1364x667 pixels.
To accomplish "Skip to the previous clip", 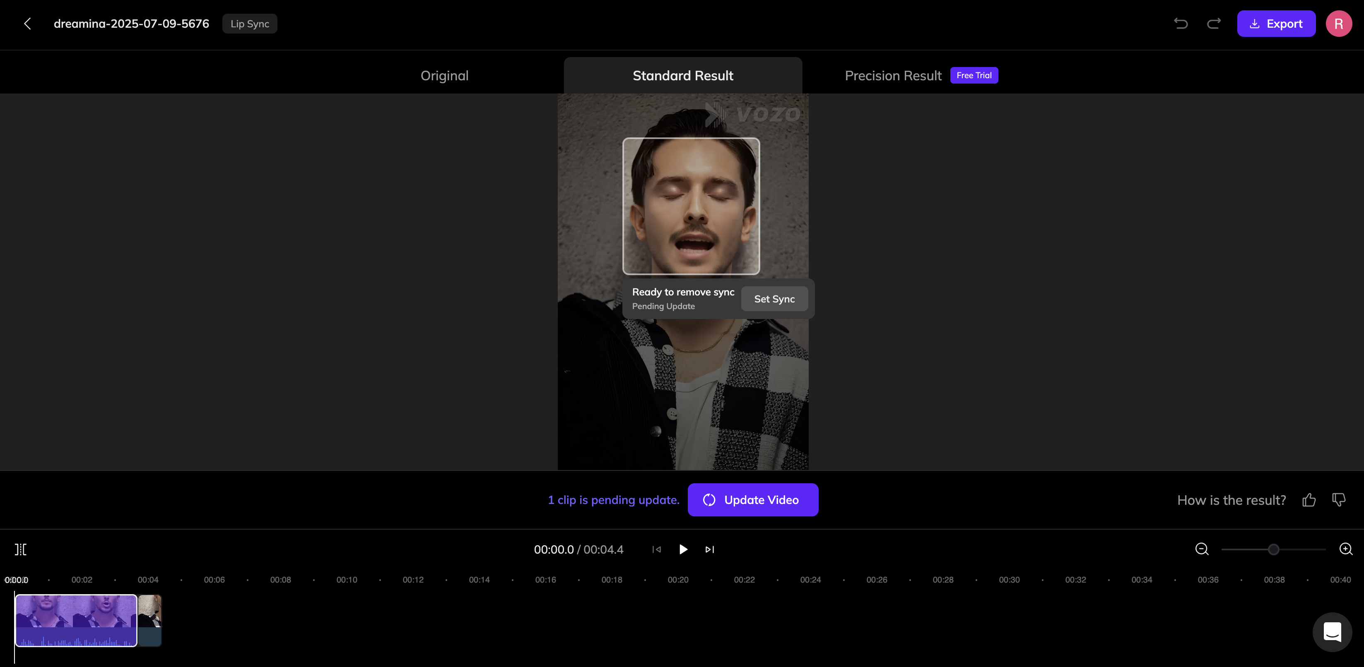I will click(656, 549).
